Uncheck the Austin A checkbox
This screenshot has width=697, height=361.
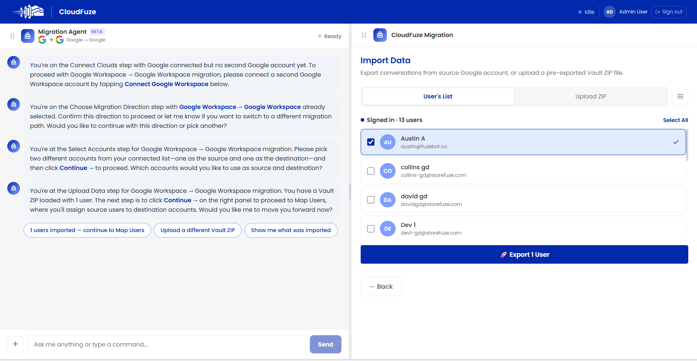[371, 142]
